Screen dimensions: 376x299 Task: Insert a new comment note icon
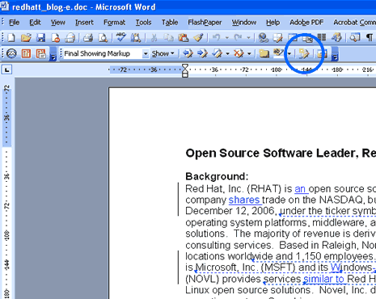coord(264,53)
